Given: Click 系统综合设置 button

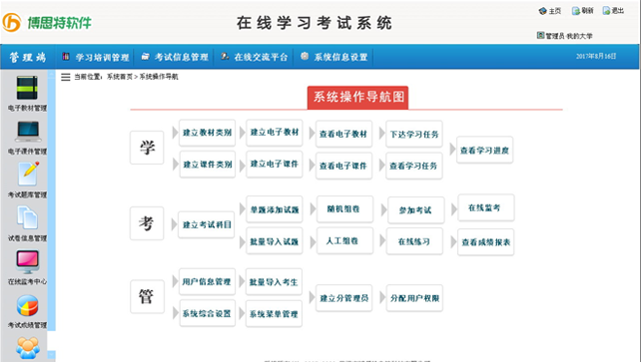Looking at the screenshot, I should click(x=208, y=313).
